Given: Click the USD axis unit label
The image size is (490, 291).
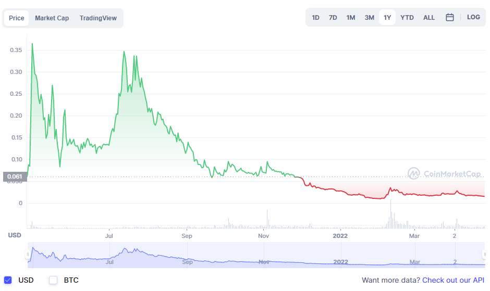Looking at the screenshot, I should coord(15,235).
